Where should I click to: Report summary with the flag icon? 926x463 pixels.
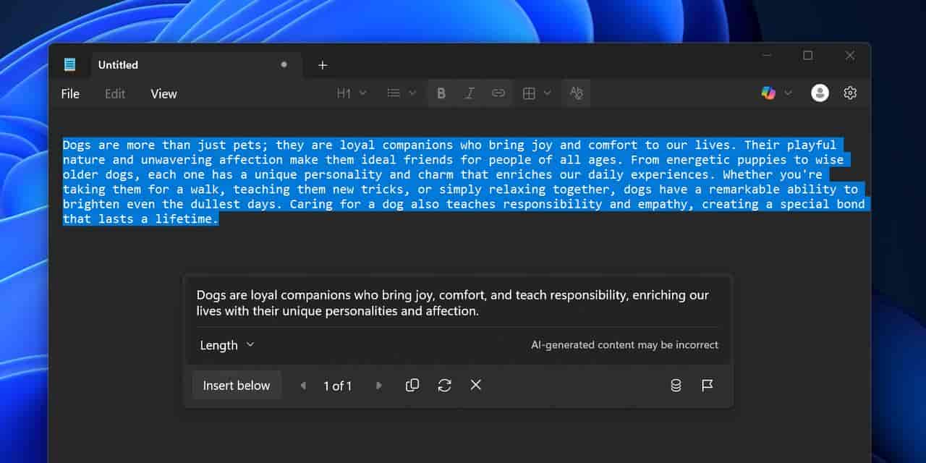click(708, 386)
